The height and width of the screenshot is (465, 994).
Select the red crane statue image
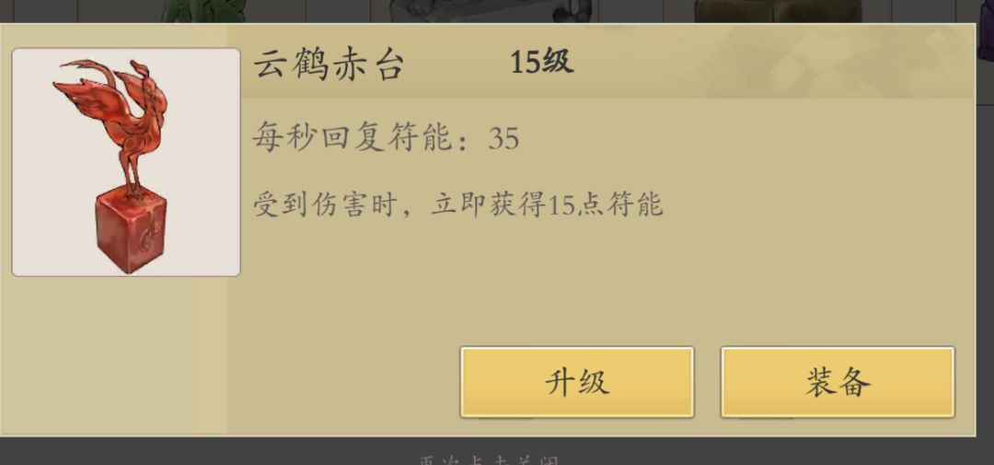126,162
